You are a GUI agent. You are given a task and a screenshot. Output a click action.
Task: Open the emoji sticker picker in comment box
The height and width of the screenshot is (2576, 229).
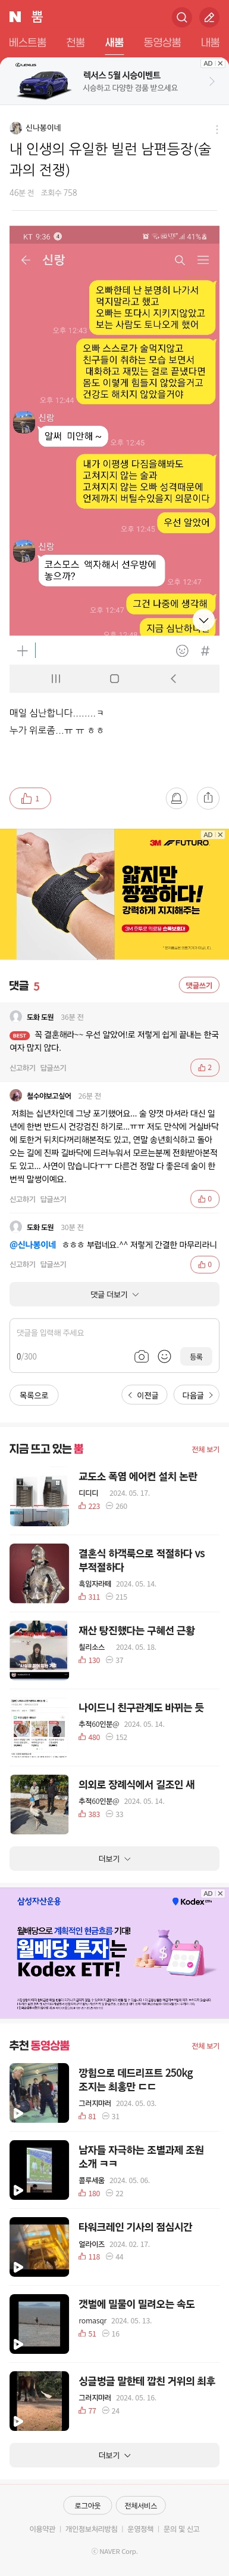tap(164, 1357)
